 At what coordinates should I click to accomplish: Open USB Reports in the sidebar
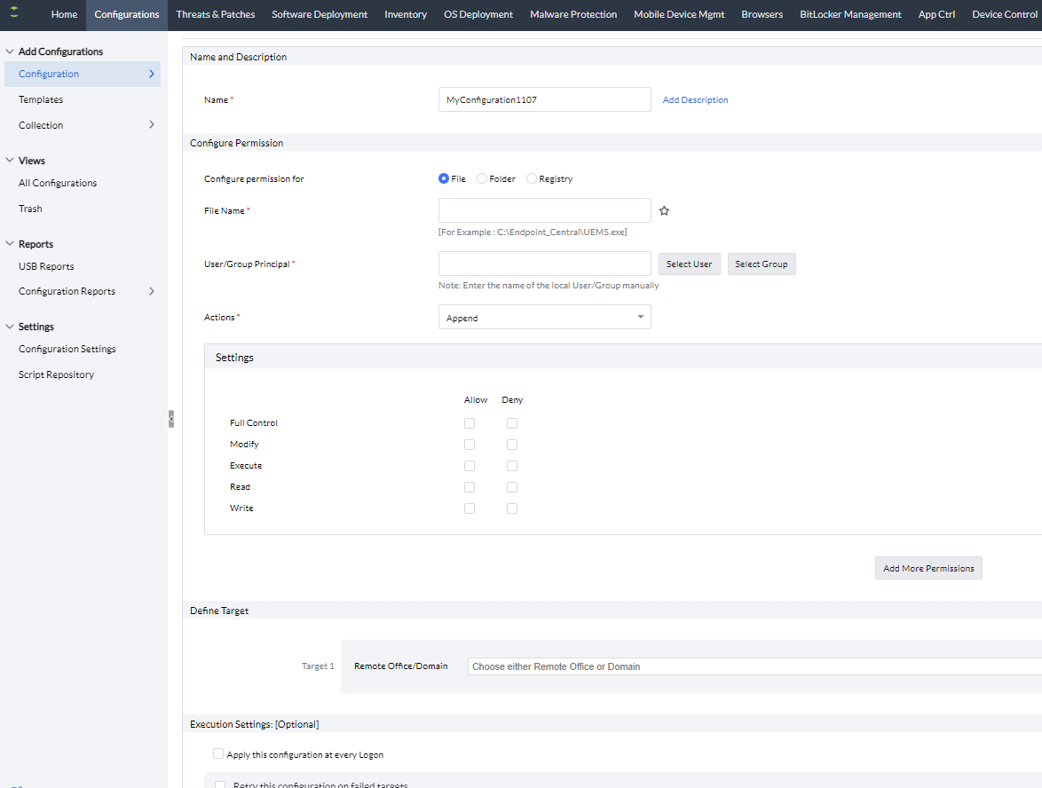(46, 266)
